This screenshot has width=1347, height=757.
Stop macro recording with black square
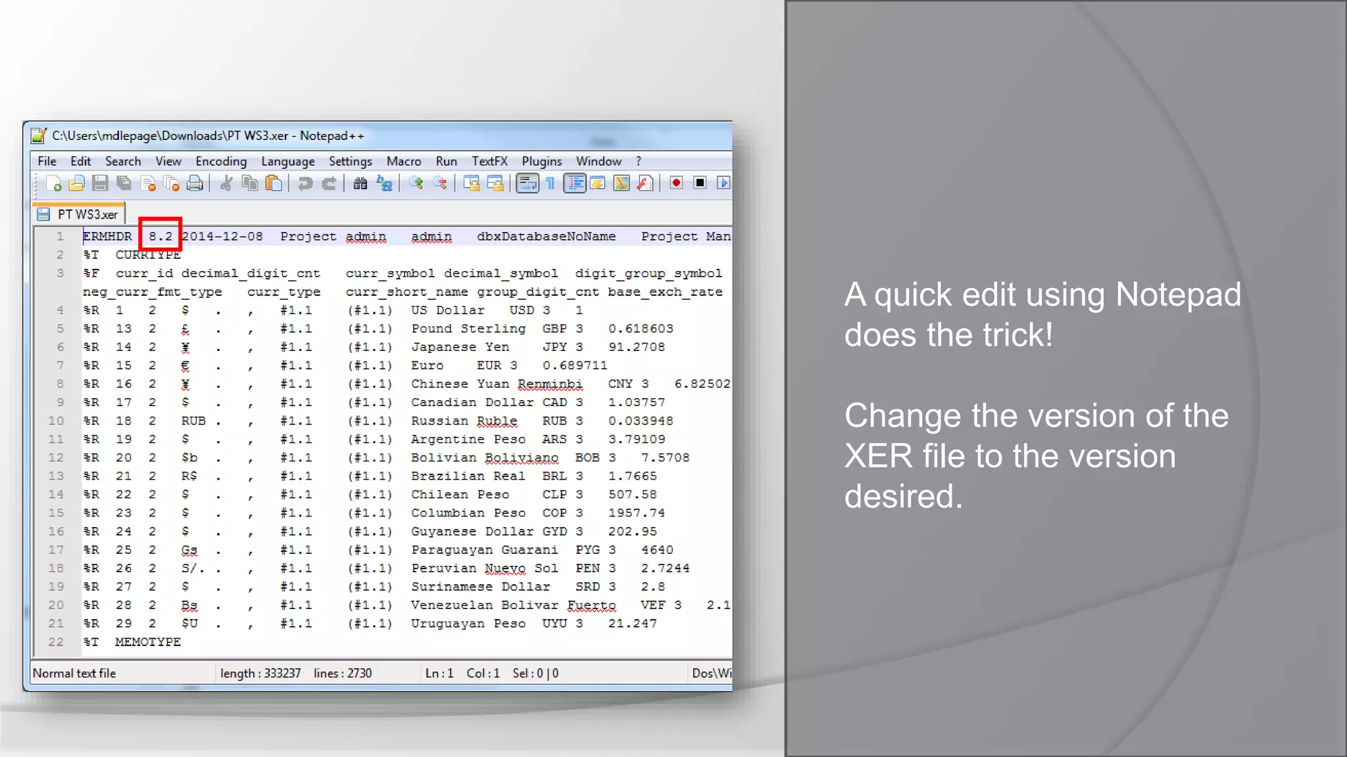coord(700,183)
